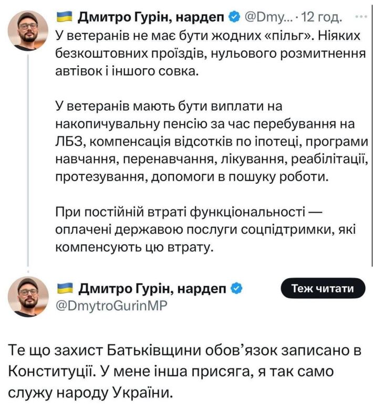Screen dimensions: 373x420
Task: Open the @DmytroGurinMP handle link
Action: 110,306
